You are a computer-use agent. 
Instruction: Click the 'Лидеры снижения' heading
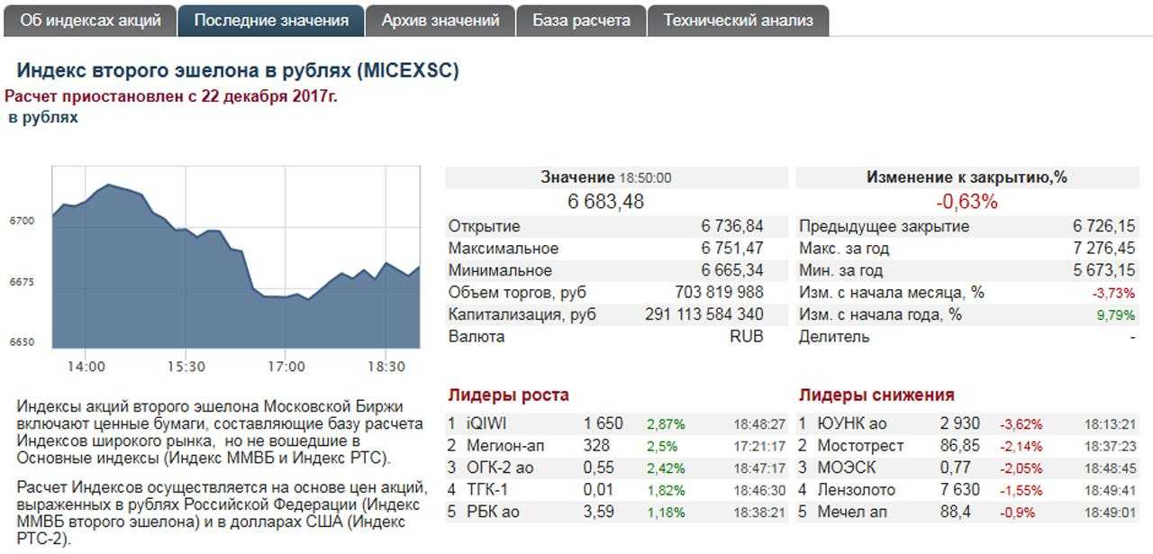click(x=876, y=395)
